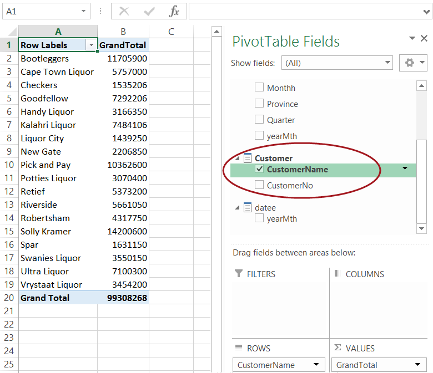The height and width of the screenshot is (373, 433).
Task: Click the Enter checkmark icon in formula bar
Action: pos(149,11)
